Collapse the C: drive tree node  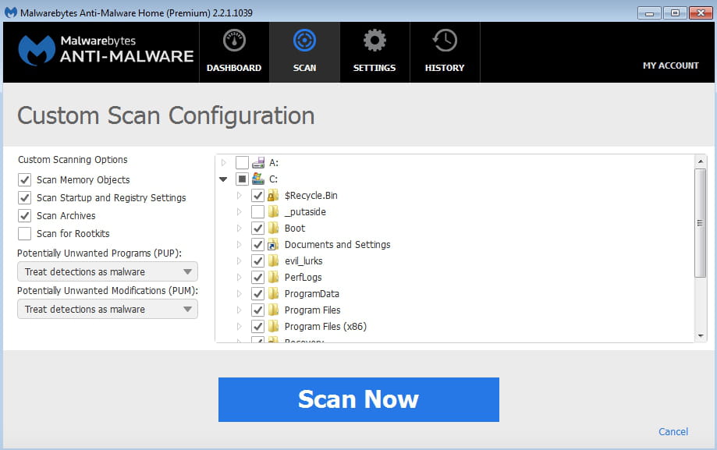(x=224, y=179)
